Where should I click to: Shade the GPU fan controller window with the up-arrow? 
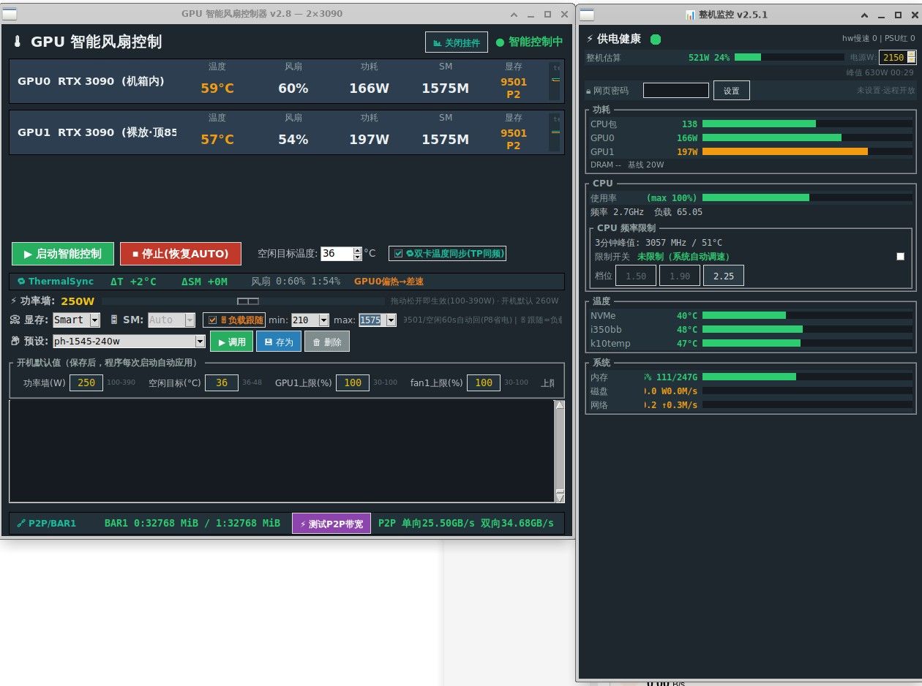[x=513, y=14]
